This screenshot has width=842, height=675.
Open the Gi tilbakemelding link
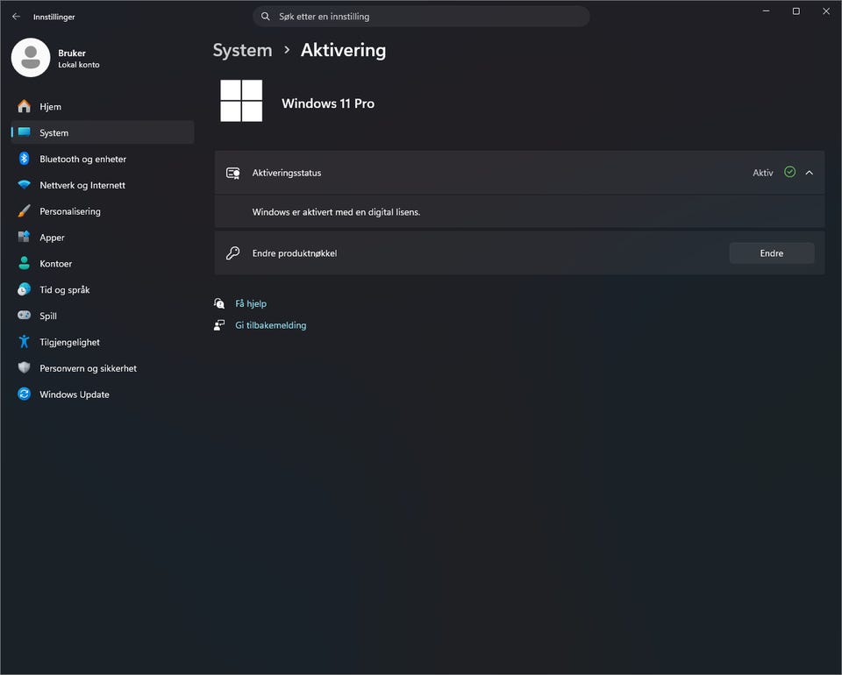271,325
